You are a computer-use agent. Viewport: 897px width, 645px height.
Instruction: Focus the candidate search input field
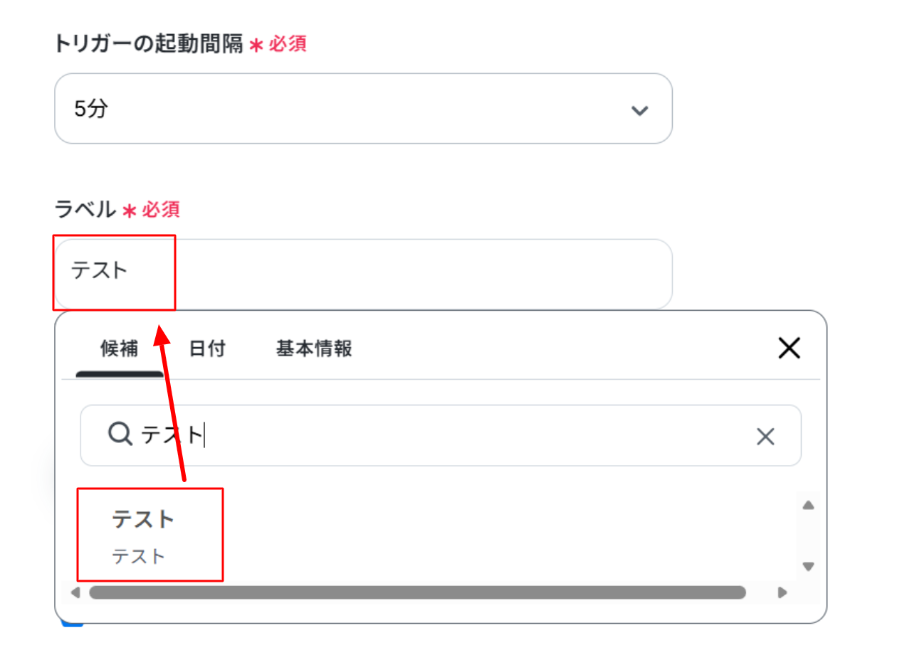coord(441,436)
